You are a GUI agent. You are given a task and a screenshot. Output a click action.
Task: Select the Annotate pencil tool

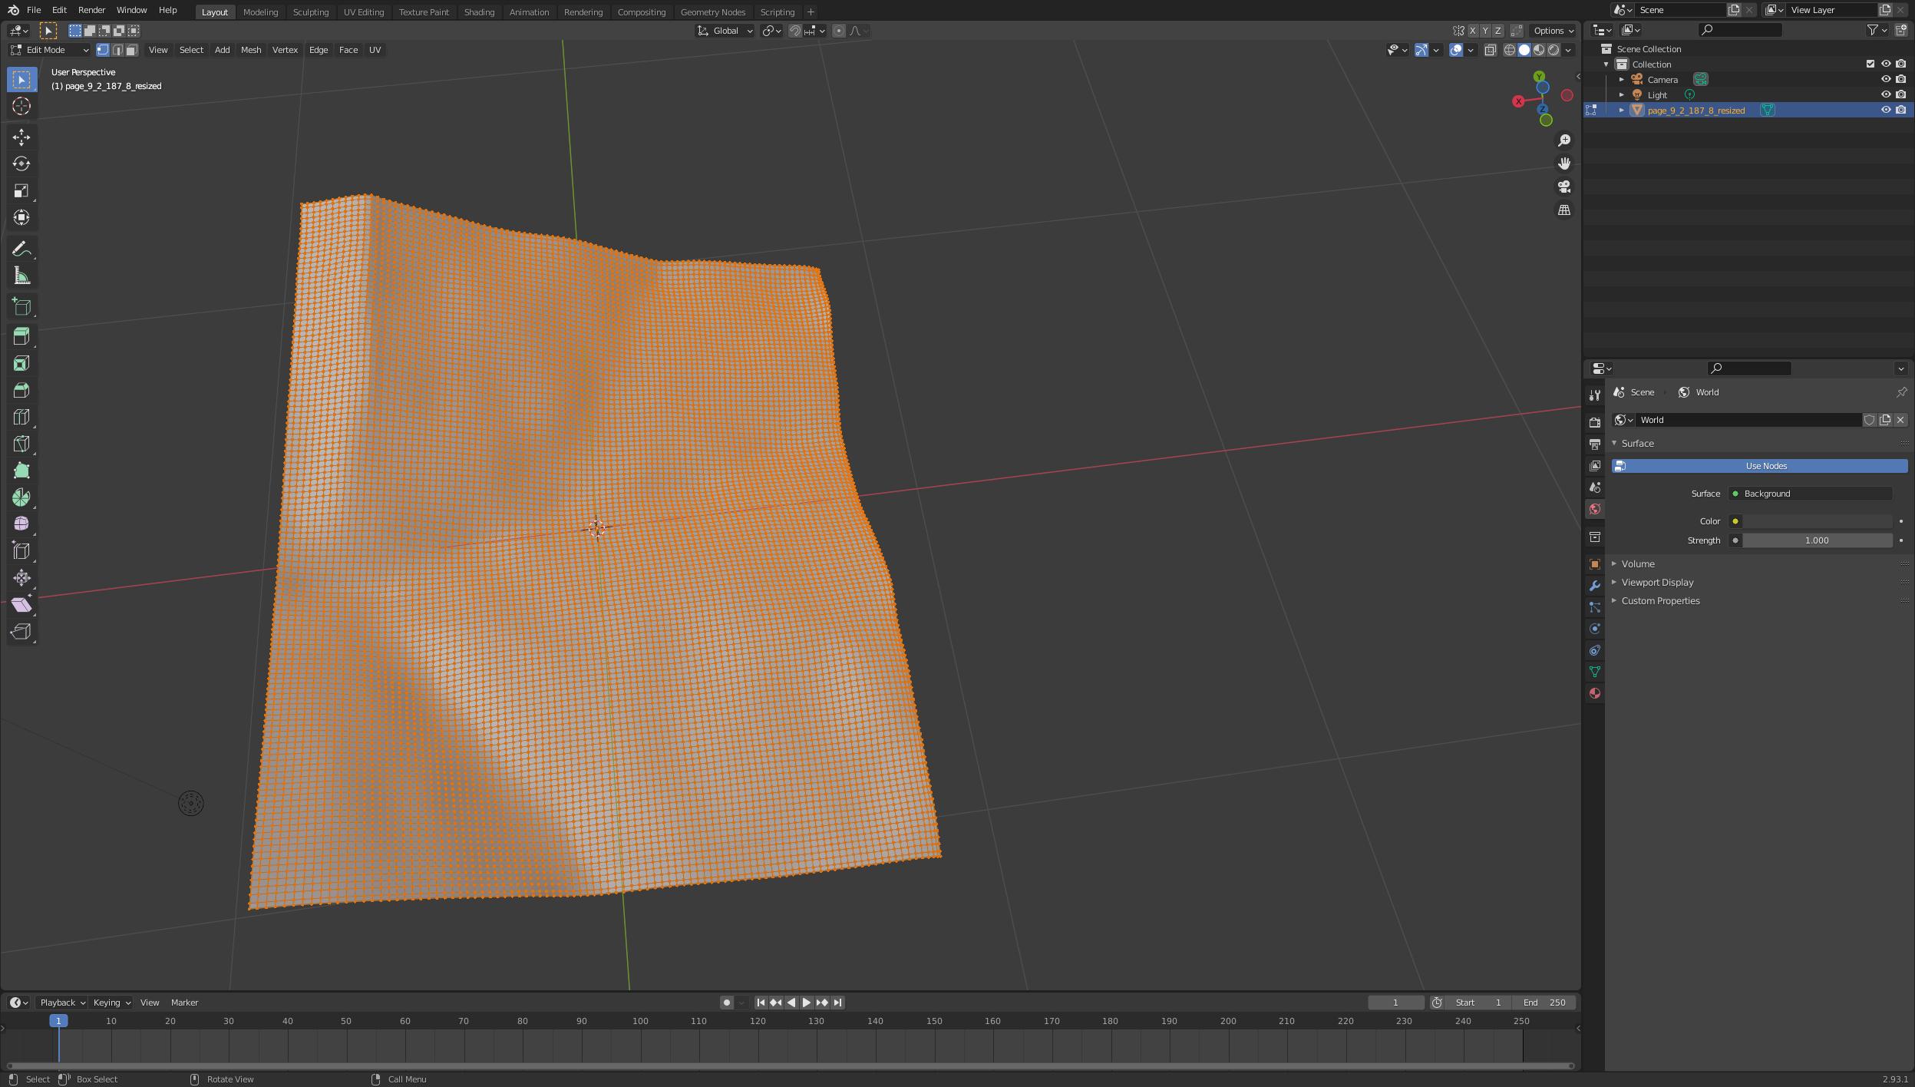click(21, 249)
